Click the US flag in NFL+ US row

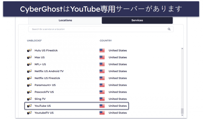point(102,64)
